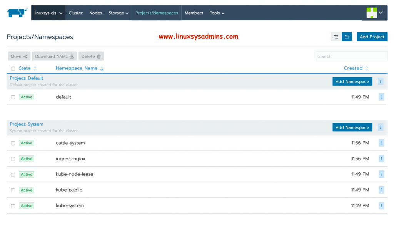The width and height of the screenshot is (394, 228).
Task: Toggle the select-all checkbox in header
Action: pos(13,68)
